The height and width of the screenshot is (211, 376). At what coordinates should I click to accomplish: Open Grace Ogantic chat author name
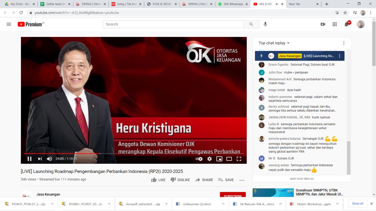(278, 65)
